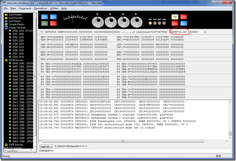Click the target dir button
The image size is (236, 161).
46,146
